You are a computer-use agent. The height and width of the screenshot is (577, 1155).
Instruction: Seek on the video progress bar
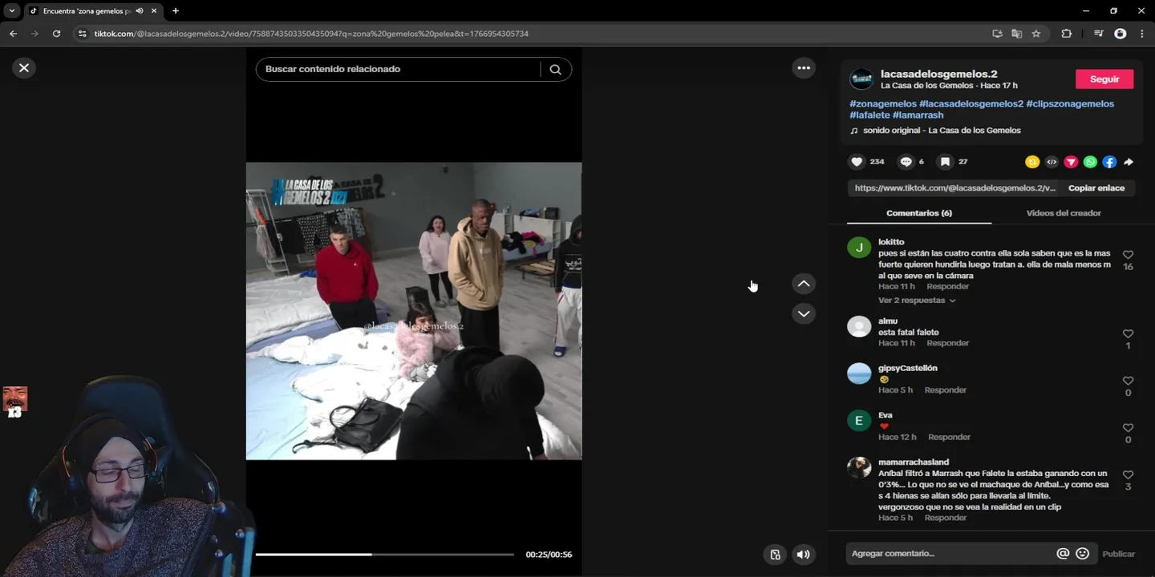click(x=385, y=555)
